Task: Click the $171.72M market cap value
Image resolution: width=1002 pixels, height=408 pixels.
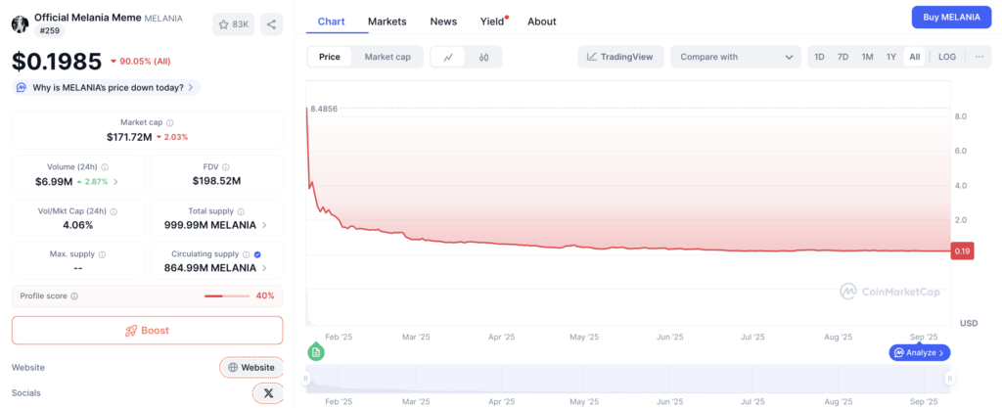Action: tap(129, 137)
